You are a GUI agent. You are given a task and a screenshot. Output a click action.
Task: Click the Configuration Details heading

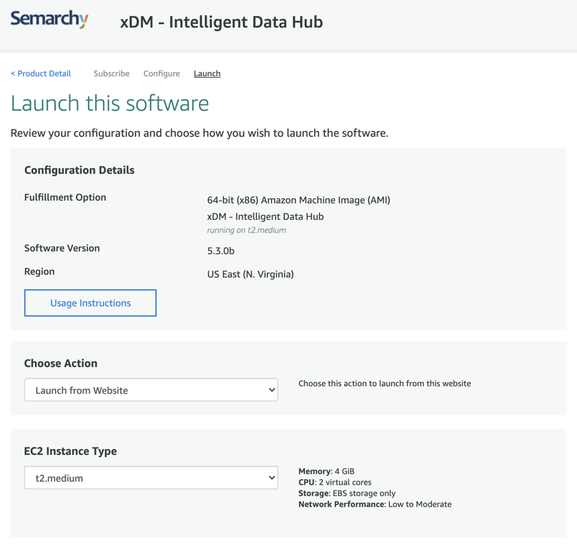coord(79,170)
